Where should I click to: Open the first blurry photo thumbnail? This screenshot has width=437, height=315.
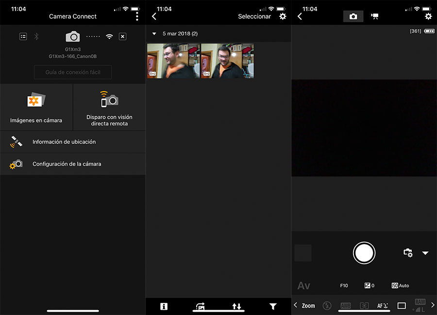[x=173, y=61]
